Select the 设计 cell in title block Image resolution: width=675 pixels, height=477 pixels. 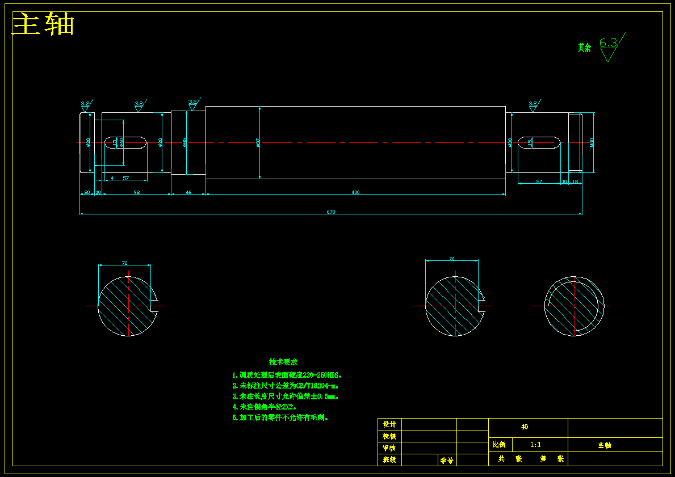[389, 424]
